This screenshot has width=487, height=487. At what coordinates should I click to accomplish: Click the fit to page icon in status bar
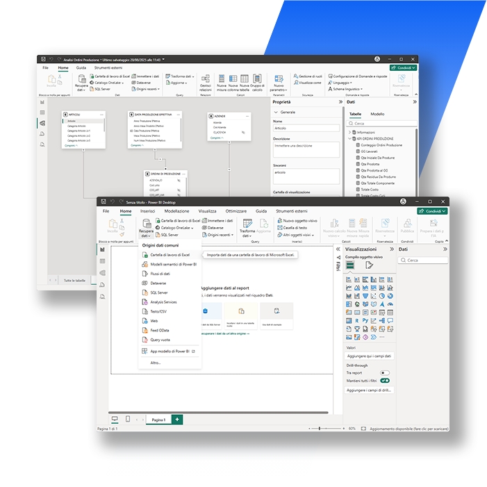(362, 429)
